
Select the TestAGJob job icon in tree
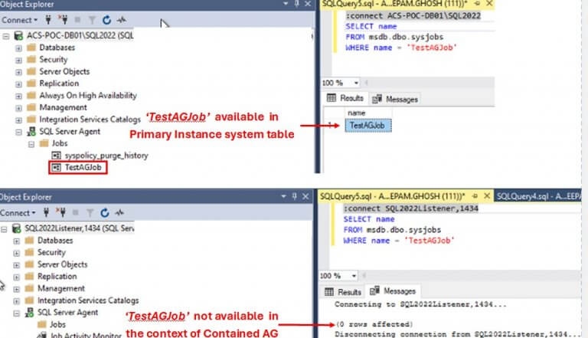[x=56, y=168]
